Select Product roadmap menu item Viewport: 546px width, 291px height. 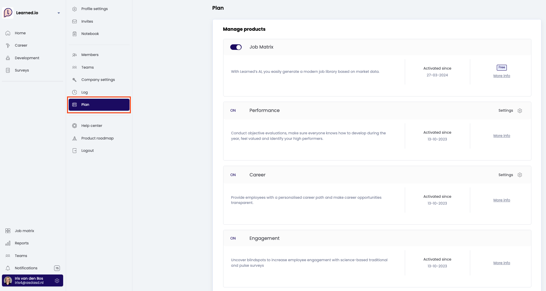(x=97, y=138)
